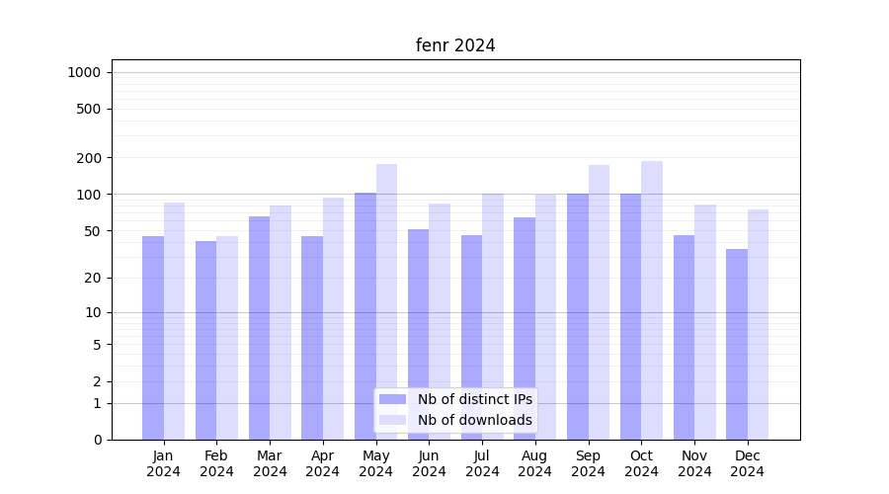
Task: Click the 1000 y-axis tick label
Action: [84, 72]
